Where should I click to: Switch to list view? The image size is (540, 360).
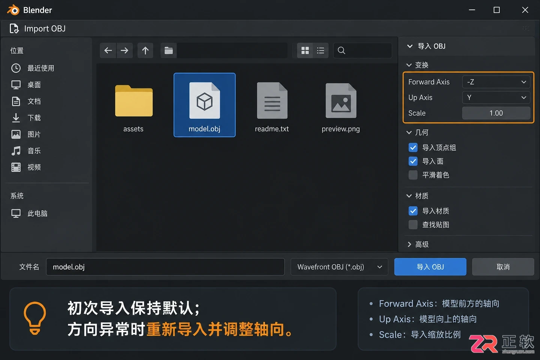[x=321, y=50]
